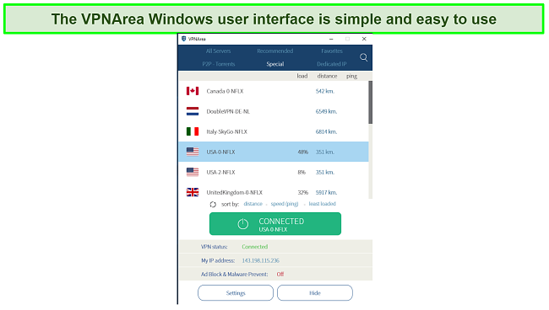Click the green Connected VPN status text

[x=255, y=247]
